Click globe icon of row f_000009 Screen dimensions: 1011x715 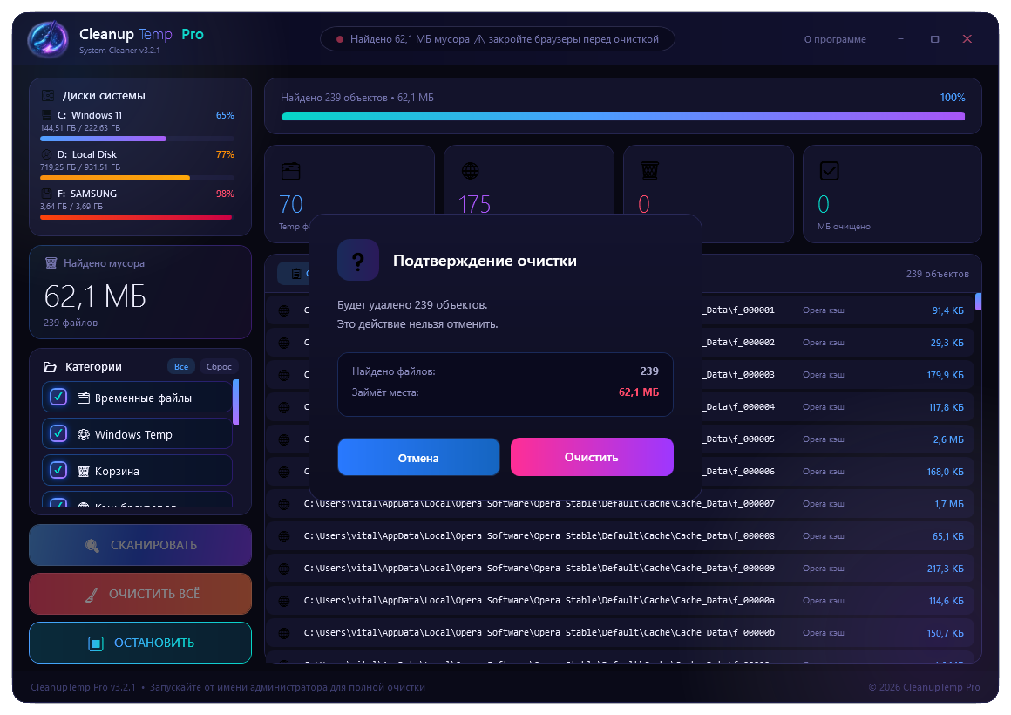(284, 569)
